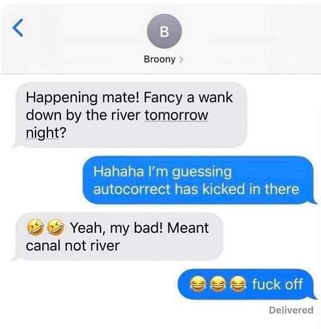Tap the first rolling-laughing emoji

click(34, 228)
